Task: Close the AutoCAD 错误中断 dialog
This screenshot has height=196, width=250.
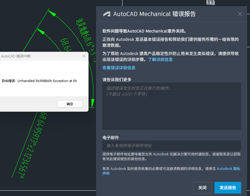Action: coord(84,56)
